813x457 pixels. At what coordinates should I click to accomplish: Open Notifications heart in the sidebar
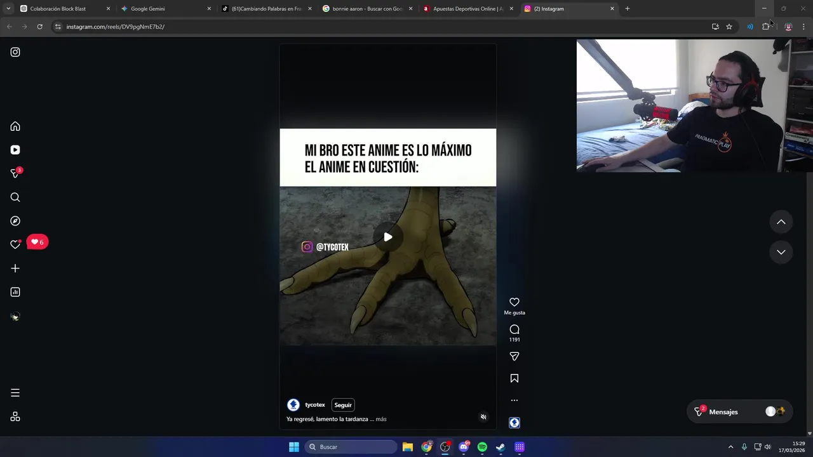(x=15, y=244)
